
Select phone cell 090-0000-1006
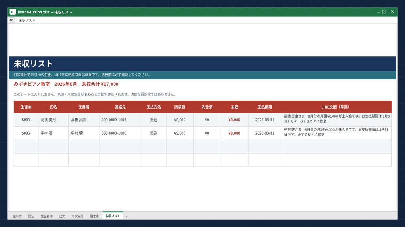120,133
